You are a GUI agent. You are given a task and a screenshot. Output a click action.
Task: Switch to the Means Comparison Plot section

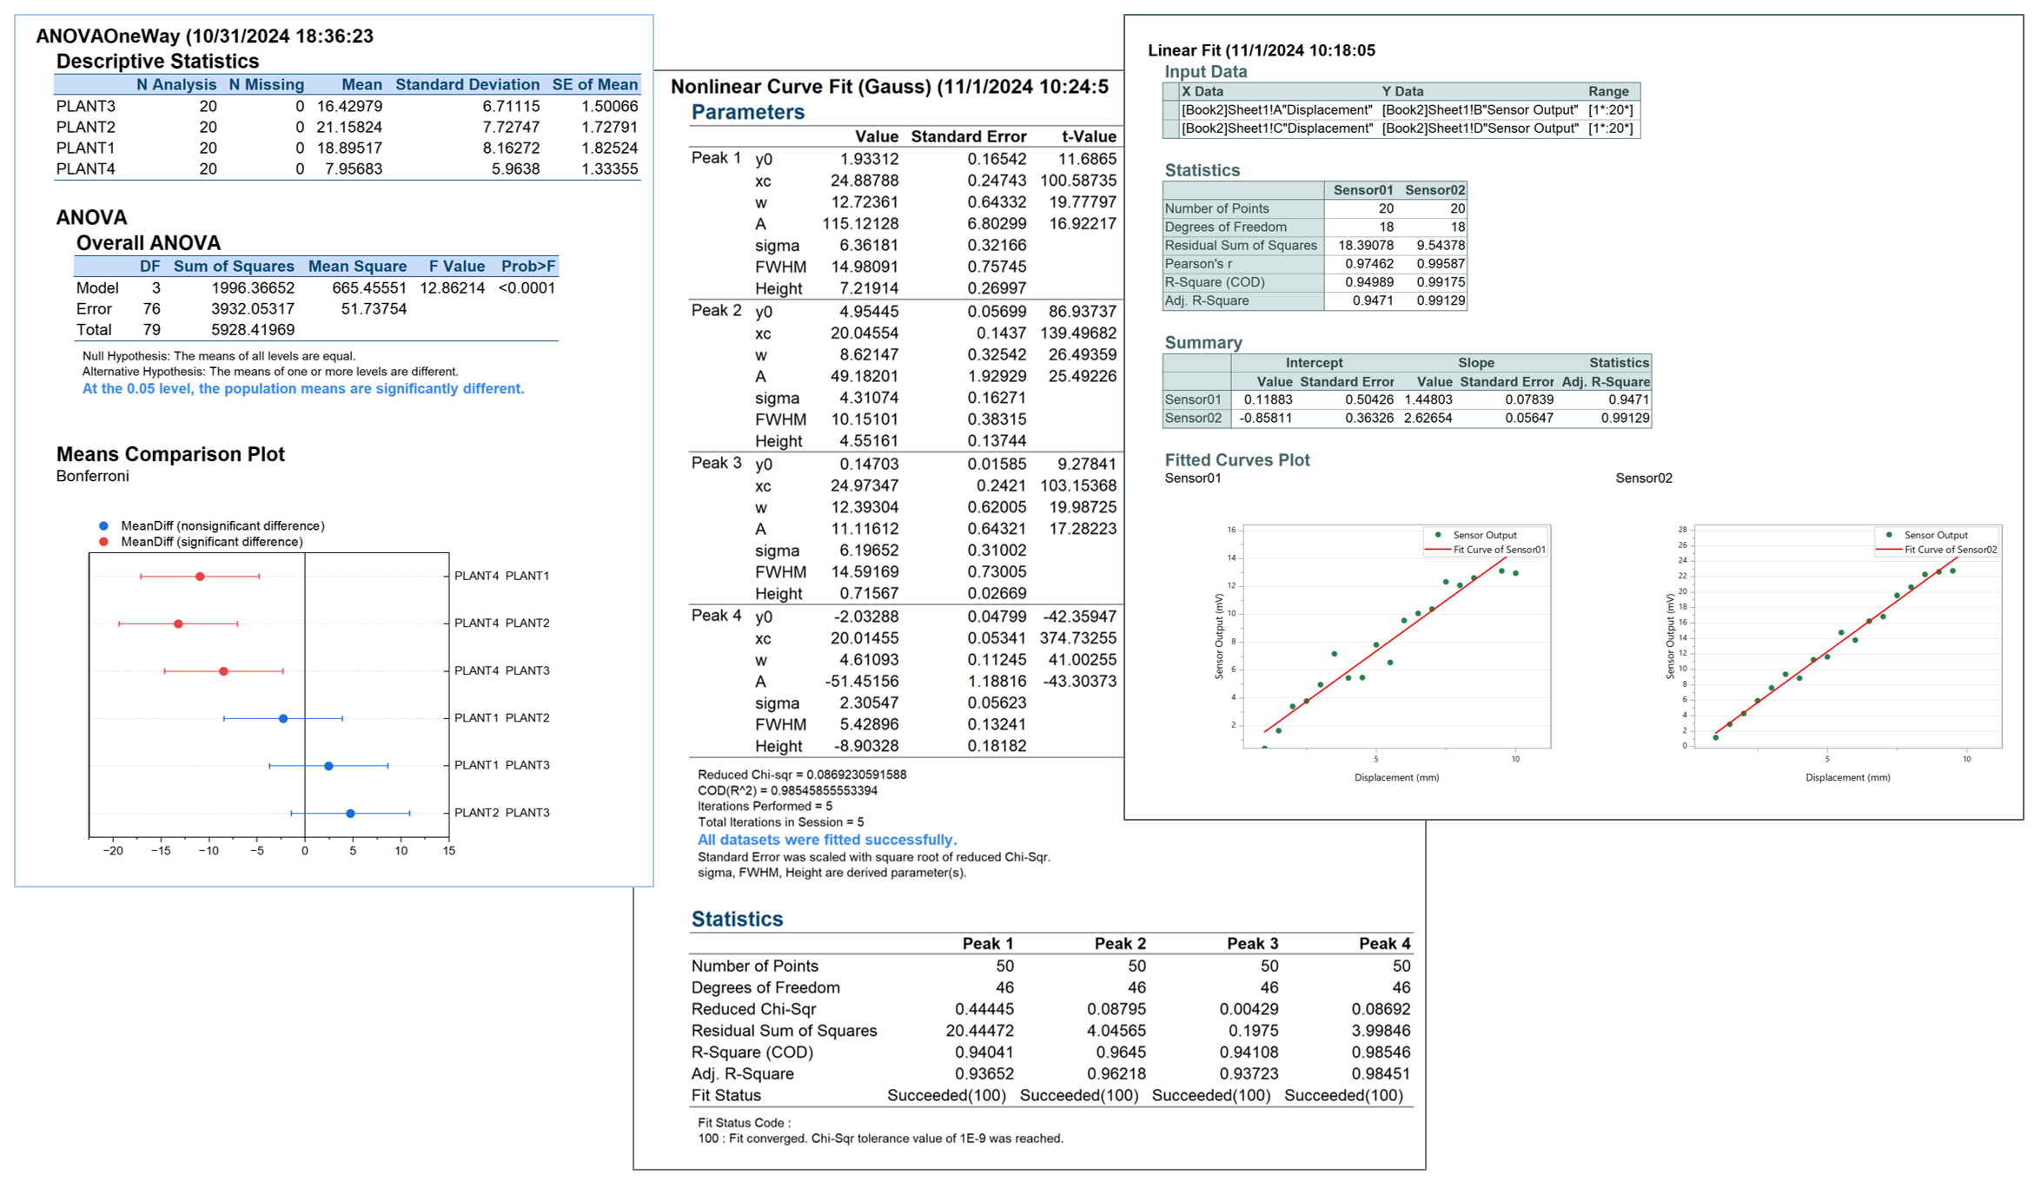pyautogui.click(x=170, y=453)
